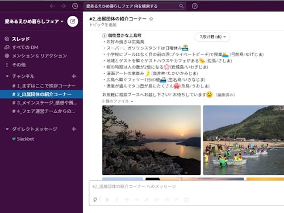
Task: Toggle inline code formatting in composer
Action: [x=136, y=199]
